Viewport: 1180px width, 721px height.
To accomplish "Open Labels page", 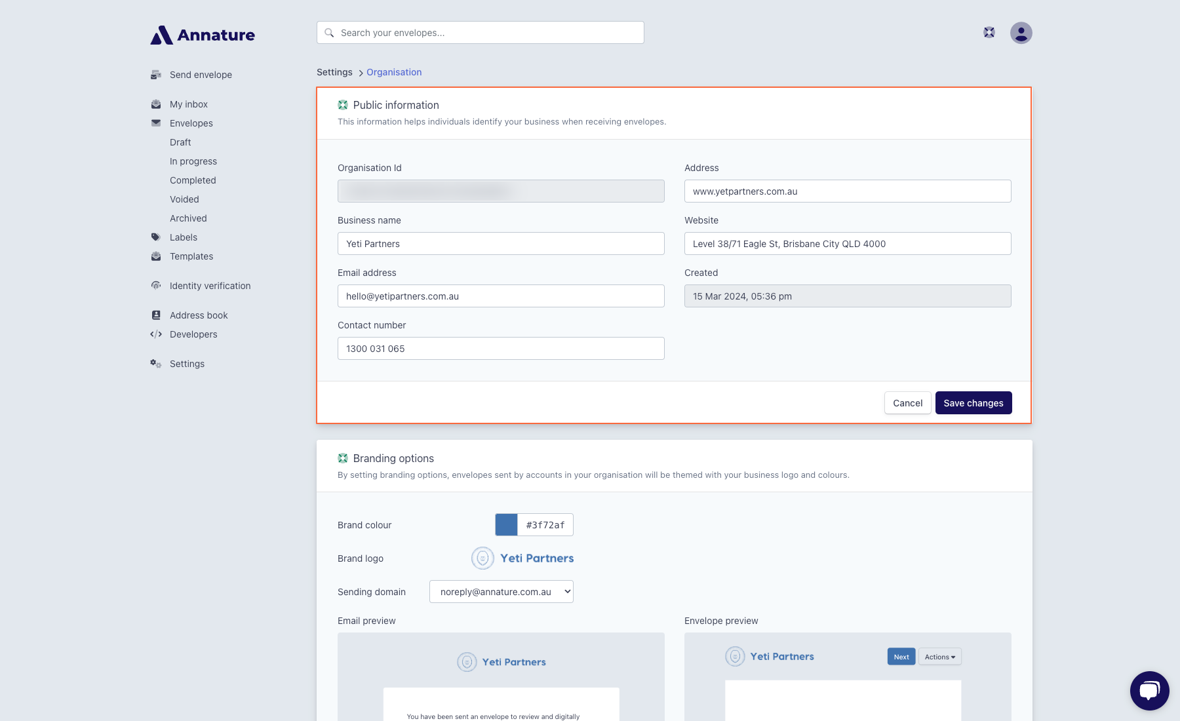I will click(184, 237).
